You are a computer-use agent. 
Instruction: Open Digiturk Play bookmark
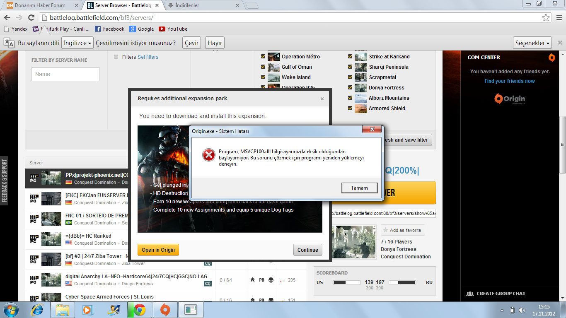click(x=61, y=29)
